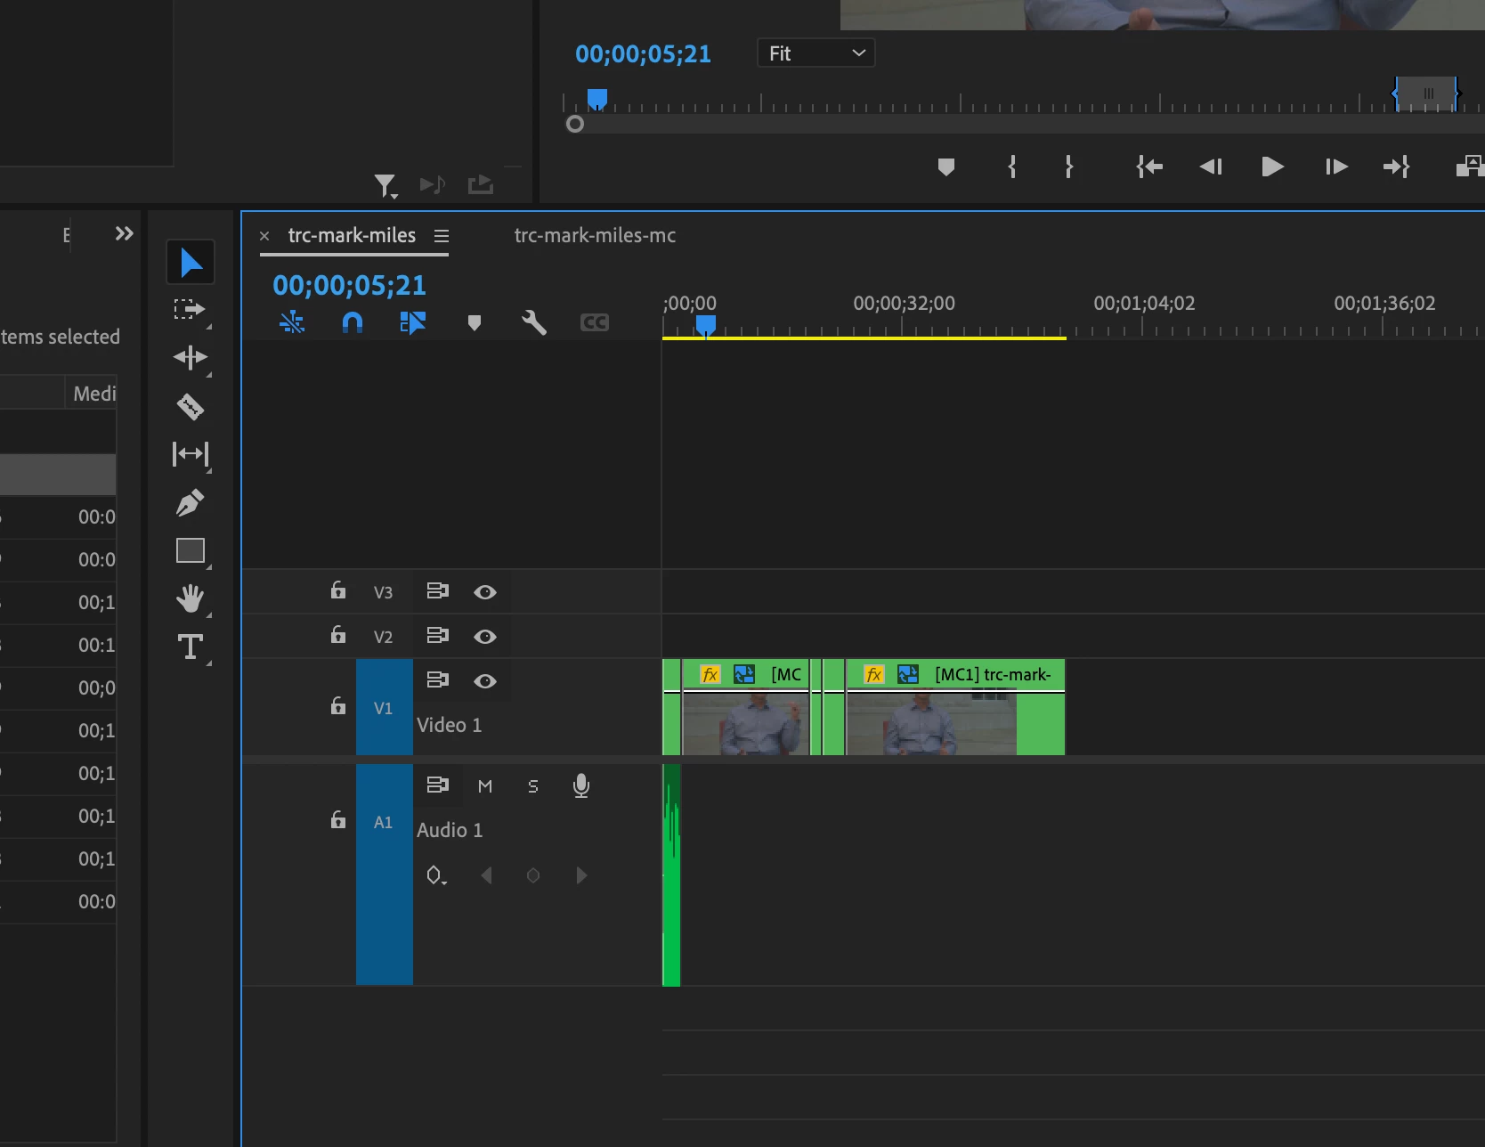This screenshot has width=1485, height=1147.
Task: Toggle A1 track targeting
Action: tap(384, 874)
